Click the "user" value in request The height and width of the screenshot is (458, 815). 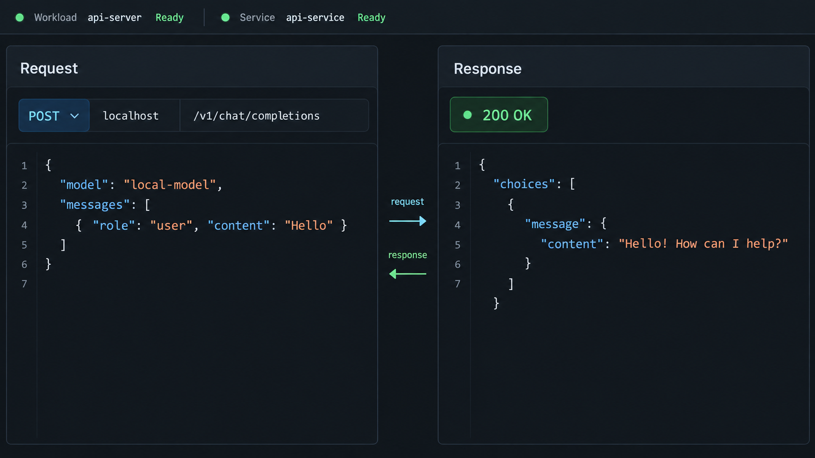171,225
